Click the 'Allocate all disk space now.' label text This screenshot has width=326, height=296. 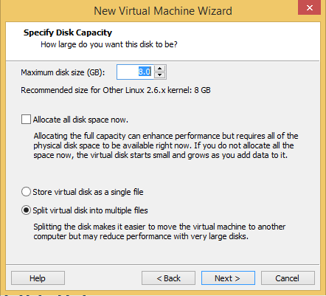pos(80,120)
